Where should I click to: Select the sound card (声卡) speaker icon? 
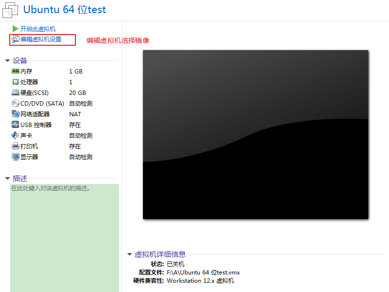pos(16,136)
